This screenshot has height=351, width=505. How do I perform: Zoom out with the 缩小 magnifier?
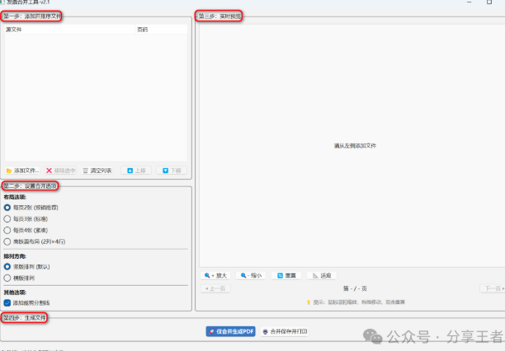pyautogui.click(x=244, y=275)
